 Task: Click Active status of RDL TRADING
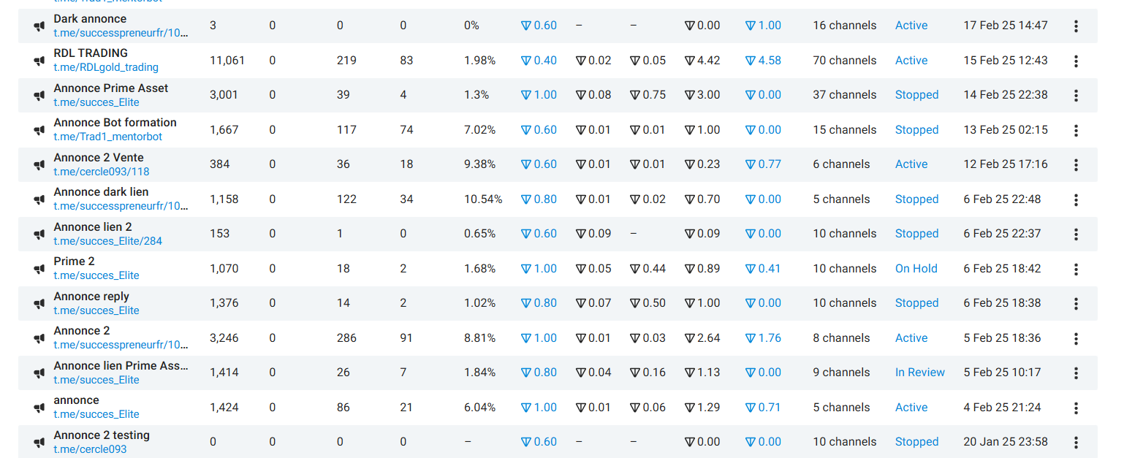pos(911,61)
